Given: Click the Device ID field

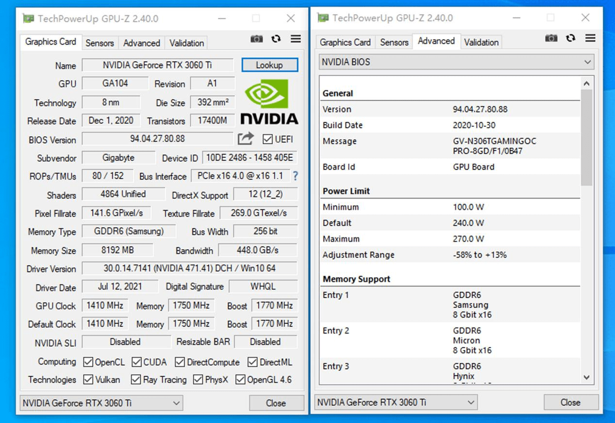Looking at the screenshot, I should [250, 158].
